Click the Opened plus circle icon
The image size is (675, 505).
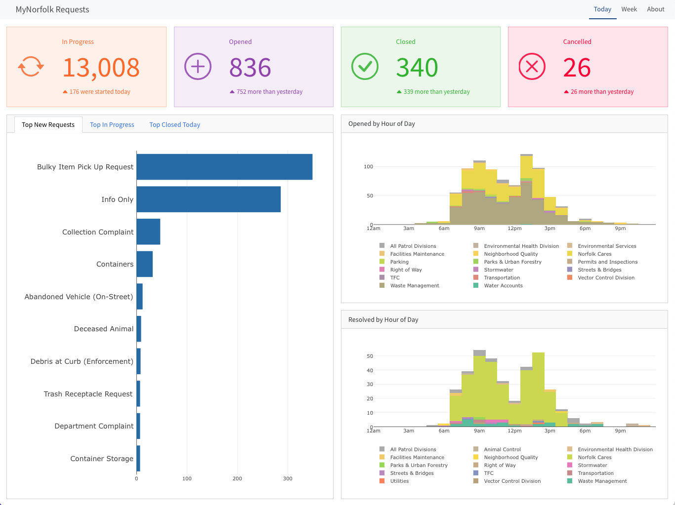tap(198, 67)
